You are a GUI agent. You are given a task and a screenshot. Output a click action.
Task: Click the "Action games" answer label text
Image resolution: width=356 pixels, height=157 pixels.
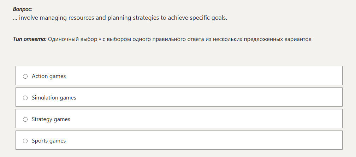(49, 76)
